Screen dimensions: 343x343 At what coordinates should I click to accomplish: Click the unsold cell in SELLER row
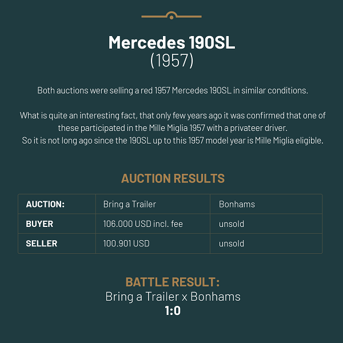(266, 244)
